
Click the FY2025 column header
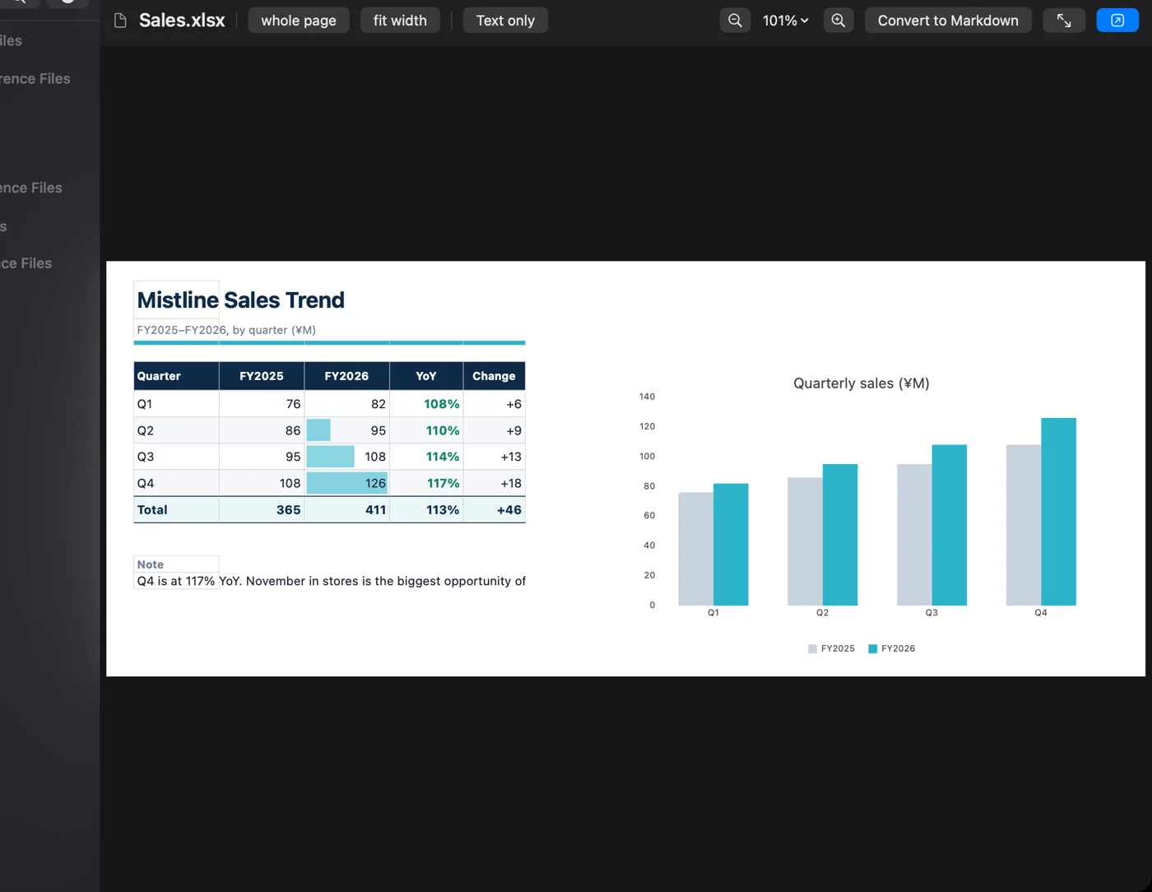point(262,376)
